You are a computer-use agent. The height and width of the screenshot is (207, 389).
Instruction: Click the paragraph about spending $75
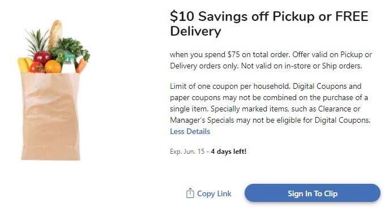coord(271,61)
